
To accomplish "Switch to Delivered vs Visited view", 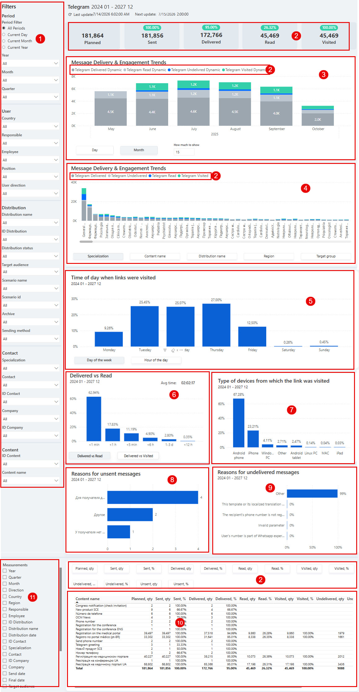I will tap(138, 456).
